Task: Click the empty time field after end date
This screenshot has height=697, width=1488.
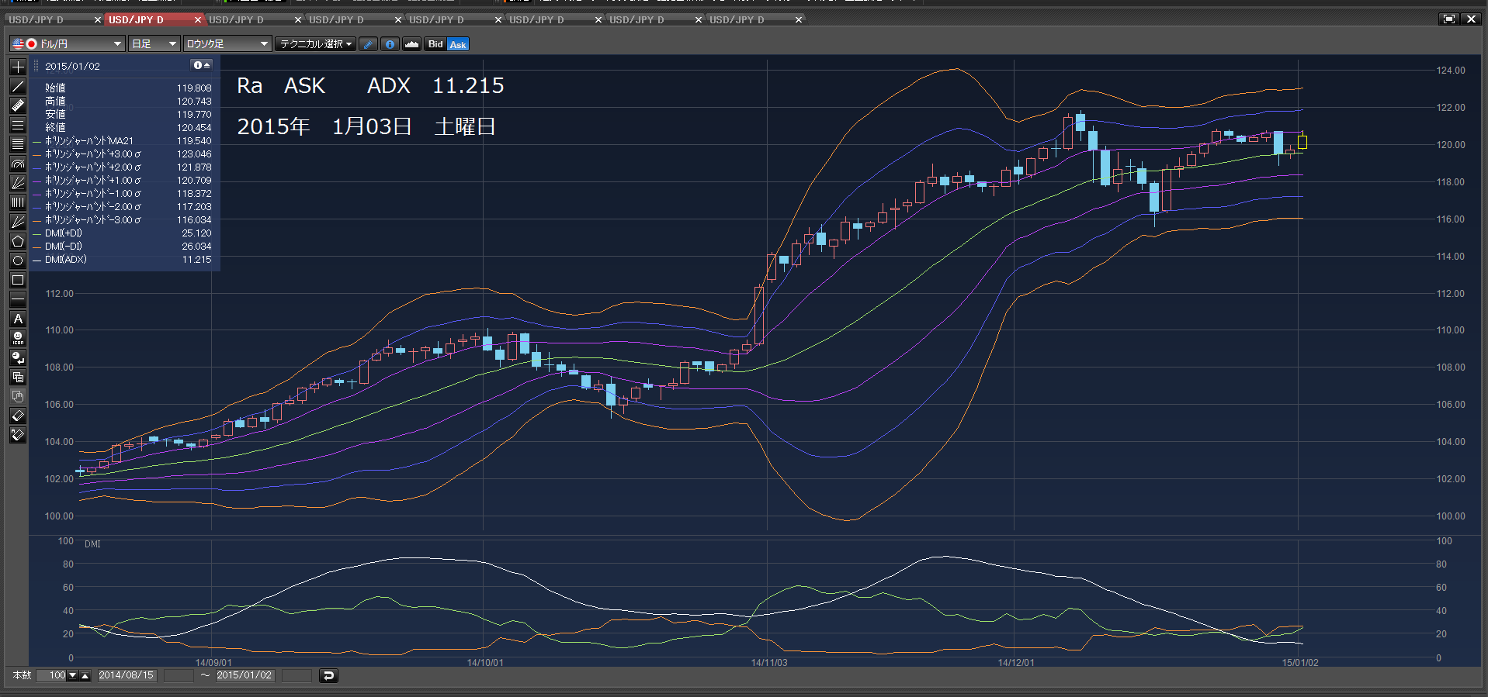Action: tap(297, 675)
